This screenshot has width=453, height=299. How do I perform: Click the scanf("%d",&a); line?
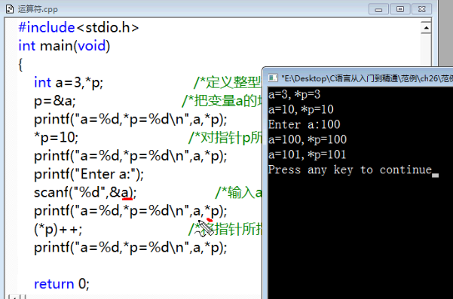[x=85, y=193]
